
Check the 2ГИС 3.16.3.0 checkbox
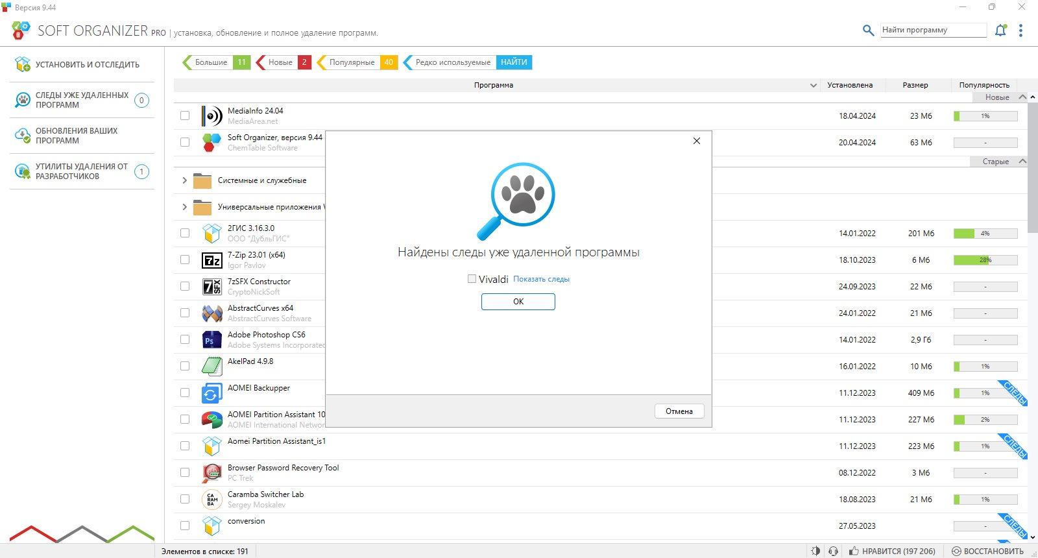(x=185, y=233)
